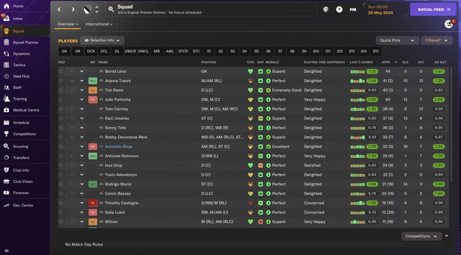Toggle pick checkbox for Bernd Leno
Image resolution: width=461 pixels, height=255 pixels.
(x=61, y=72)
